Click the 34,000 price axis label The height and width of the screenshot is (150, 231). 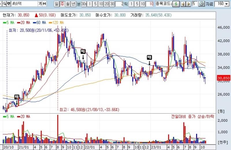pos(223,67)
